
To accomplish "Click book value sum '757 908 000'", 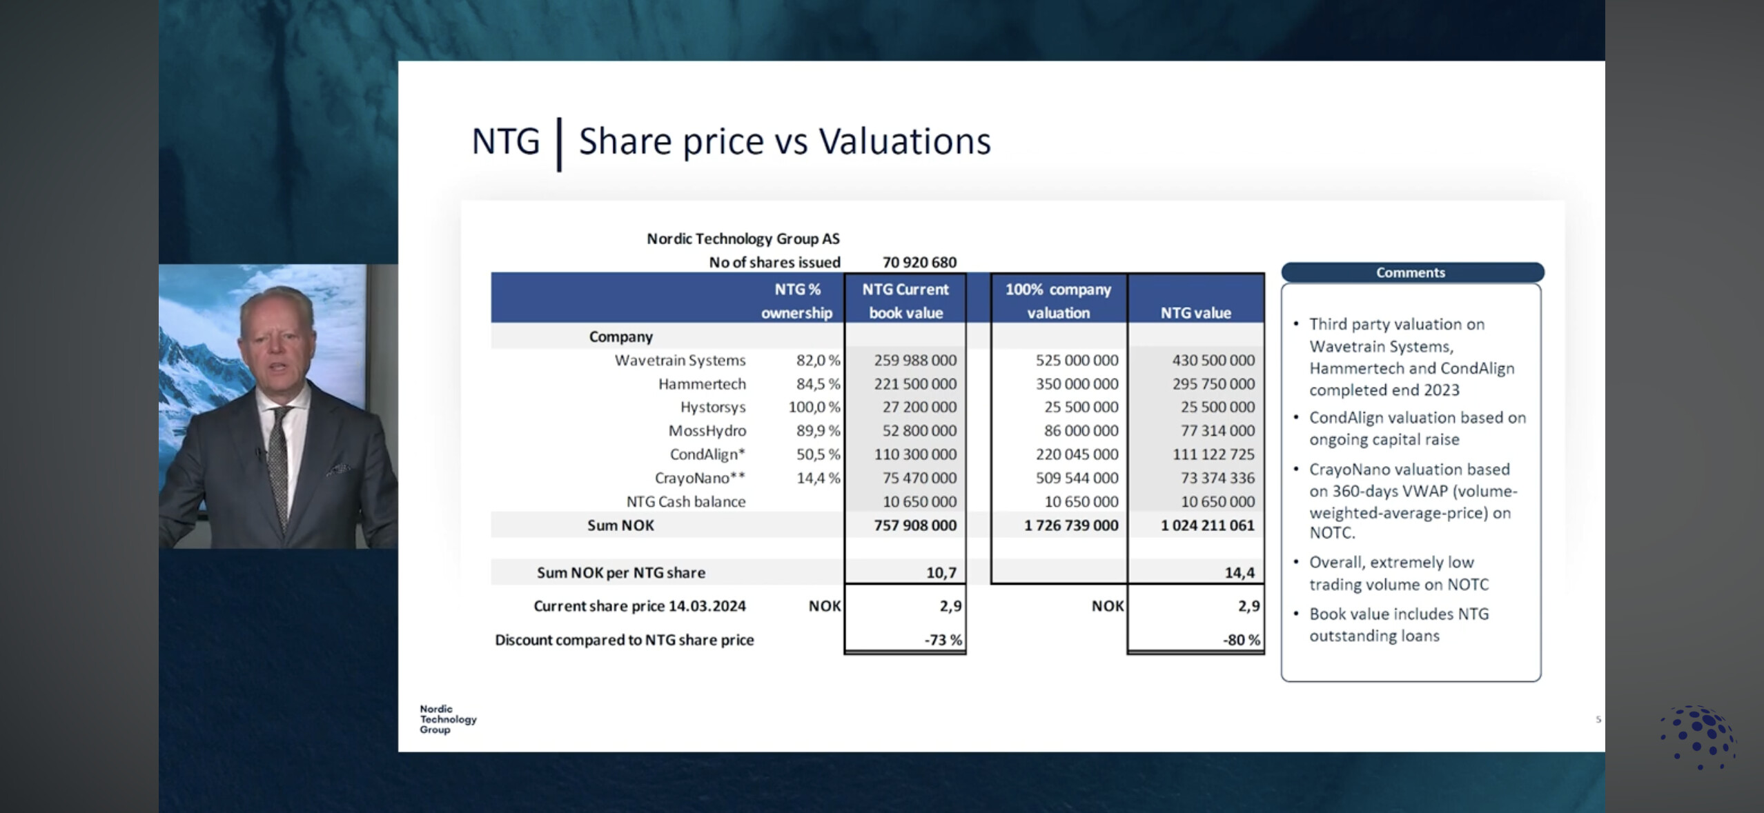I will 915,525.
